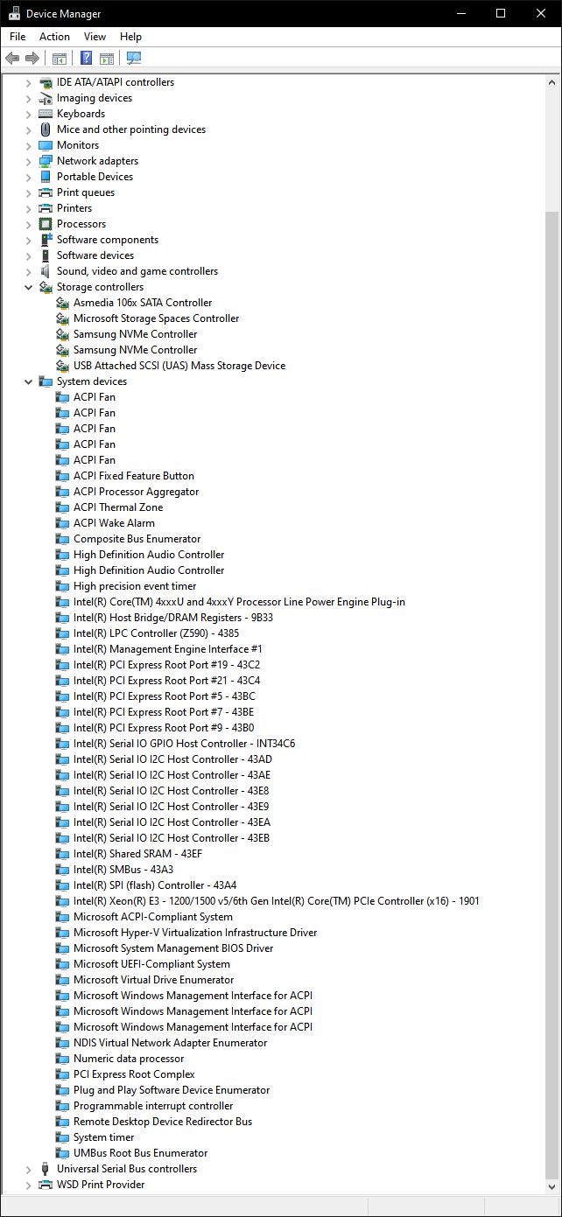Select Intel(R) Host Bridge/DRAM Registers - 9B33

pyautogui.click(x=173, y=618)
